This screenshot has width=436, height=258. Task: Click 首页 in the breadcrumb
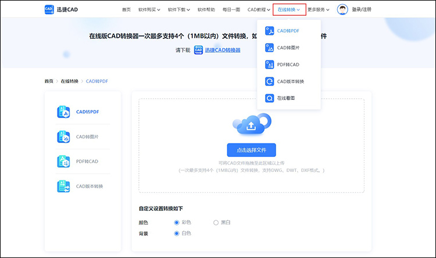(49, 81)
